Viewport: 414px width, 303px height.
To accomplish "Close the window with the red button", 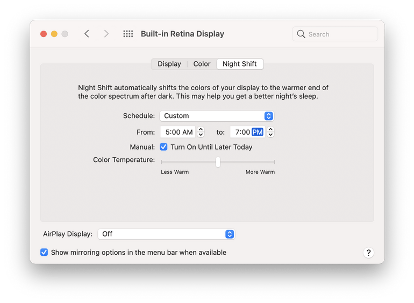I will pos(44,34).
